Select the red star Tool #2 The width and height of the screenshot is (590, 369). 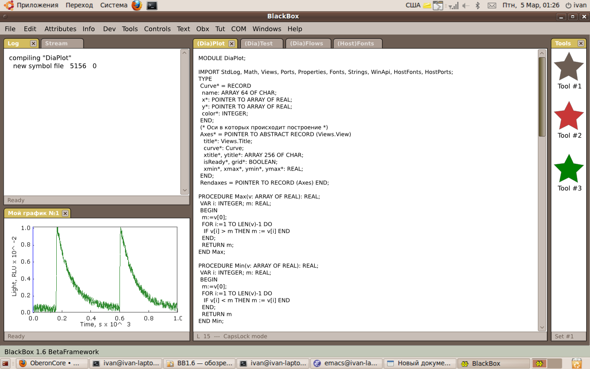point(568,116)
